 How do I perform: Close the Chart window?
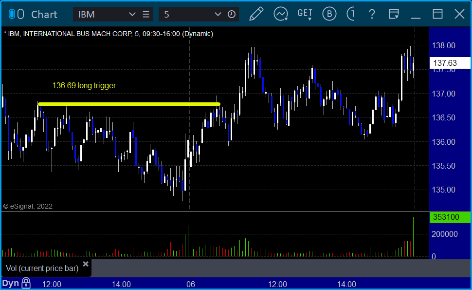(460, 14)
